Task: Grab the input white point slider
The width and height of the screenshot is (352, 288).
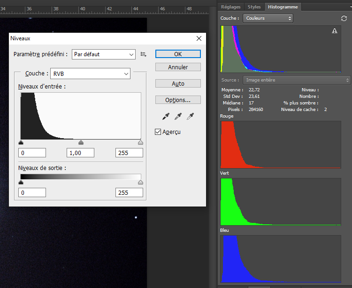Action: [x=140, y=142]
